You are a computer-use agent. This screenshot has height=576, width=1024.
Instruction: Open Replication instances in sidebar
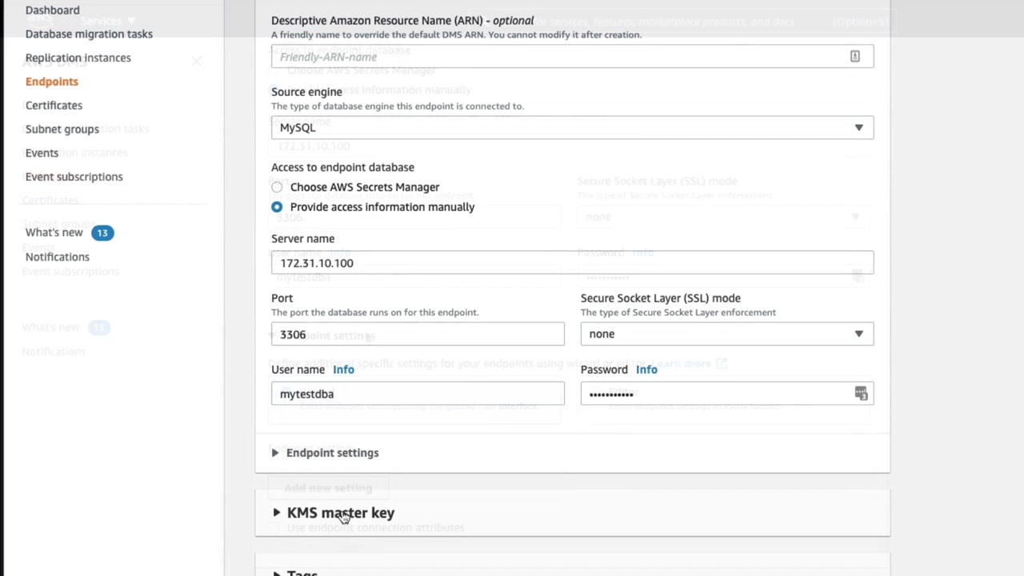click(78, 58)
